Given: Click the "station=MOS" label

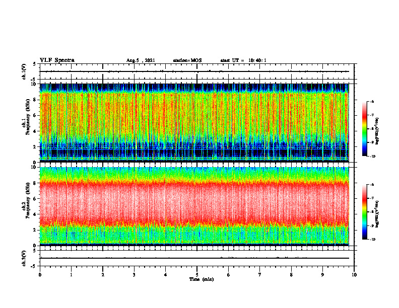Looking at the screenshot, I should (x=187, y=60).
